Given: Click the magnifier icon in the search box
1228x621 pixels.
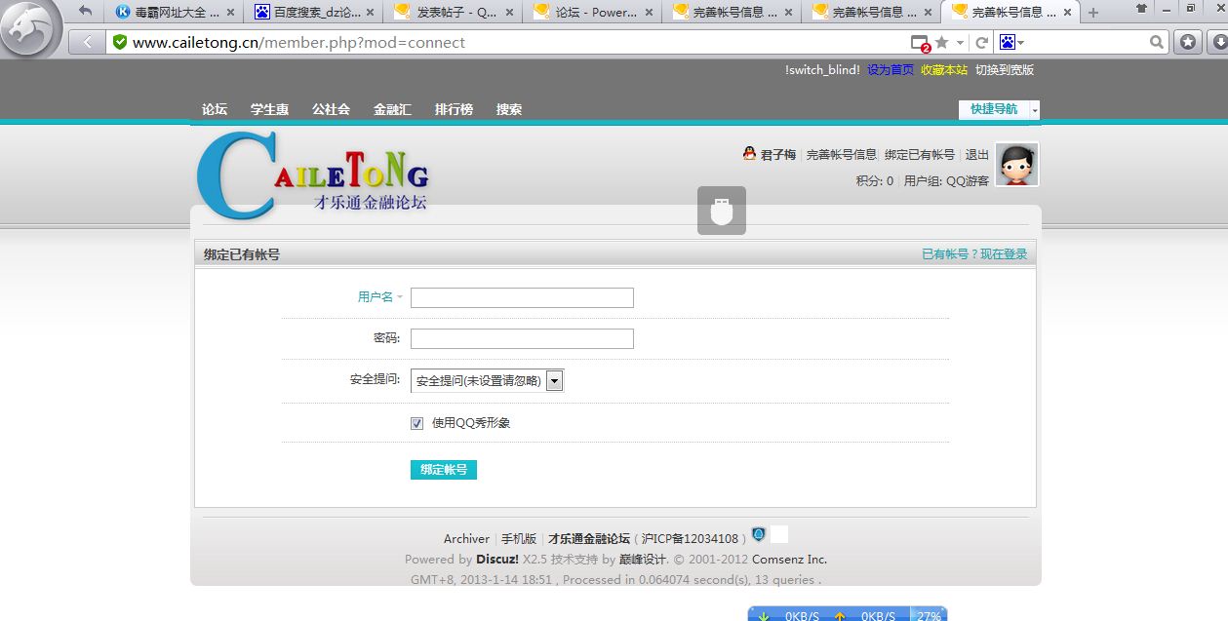Looking at the screenshot, I should [1157, 42].
